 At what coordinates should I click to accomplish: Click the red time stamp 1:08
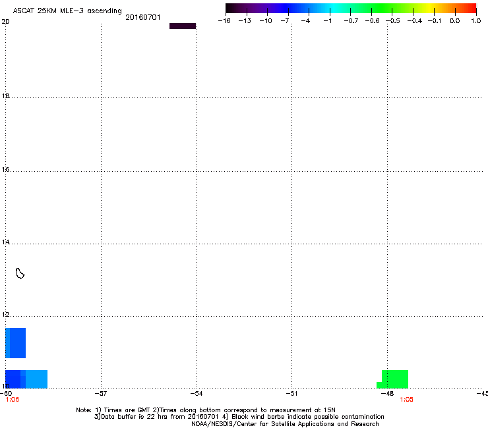tap(12, 400)
